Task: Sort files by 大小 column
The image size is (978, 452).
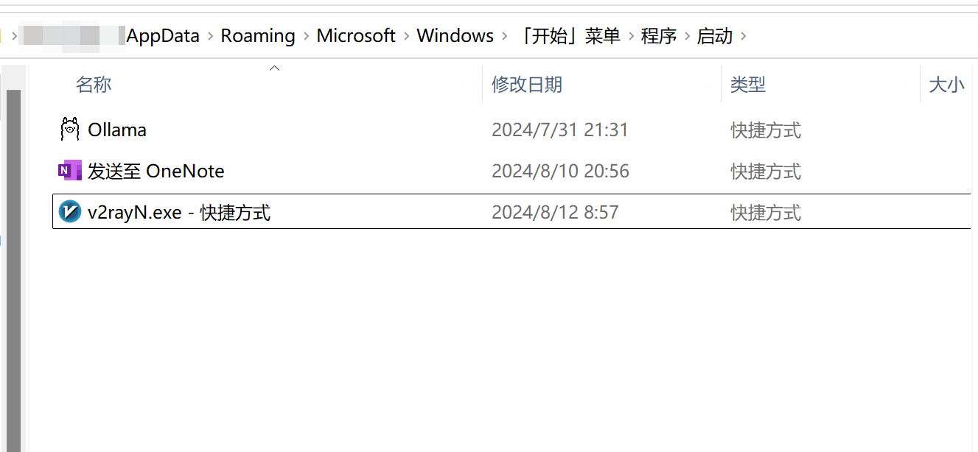Action: 946,84
